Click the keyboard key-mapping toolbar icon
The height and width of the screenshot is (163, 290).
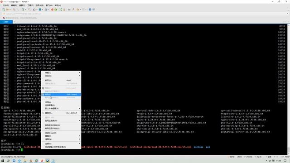69,10
